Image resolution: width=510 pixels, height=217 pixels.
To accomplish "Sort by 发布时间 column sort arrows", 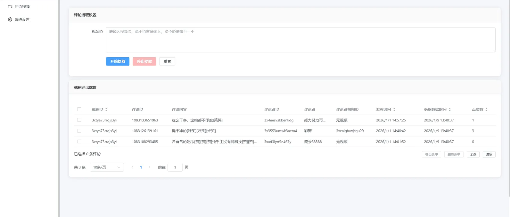I will pos(394,110).
